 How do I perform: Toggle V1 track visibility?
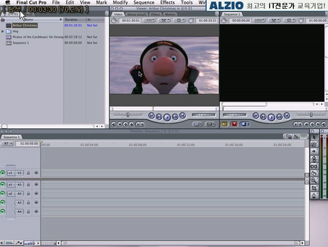click(x=3, y=172)
